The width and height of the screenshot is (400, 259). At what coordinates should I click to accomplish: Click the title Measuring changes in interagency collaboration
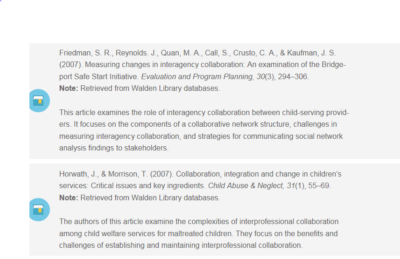pos(165,65)
